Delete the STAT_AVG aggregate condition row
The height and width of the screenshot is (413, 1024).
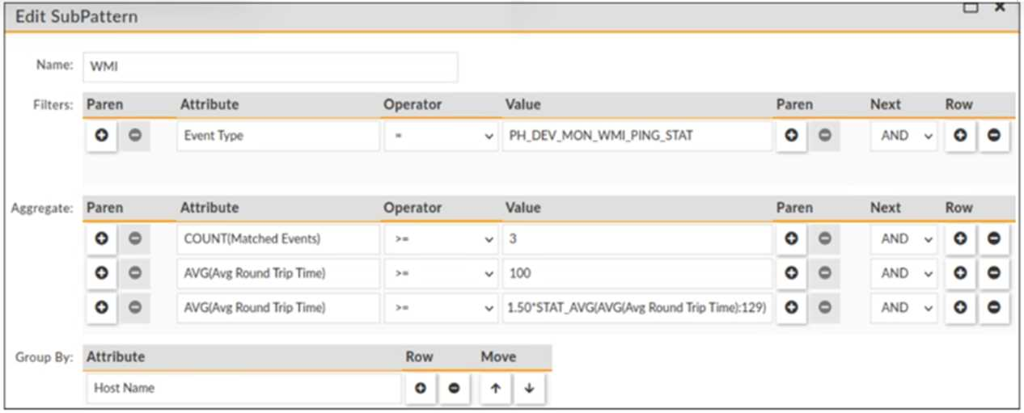point(994,308)
